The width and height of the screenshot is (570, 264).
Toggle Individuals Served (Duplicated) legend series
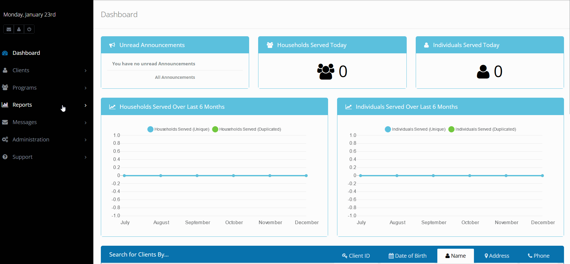(482, 129)
